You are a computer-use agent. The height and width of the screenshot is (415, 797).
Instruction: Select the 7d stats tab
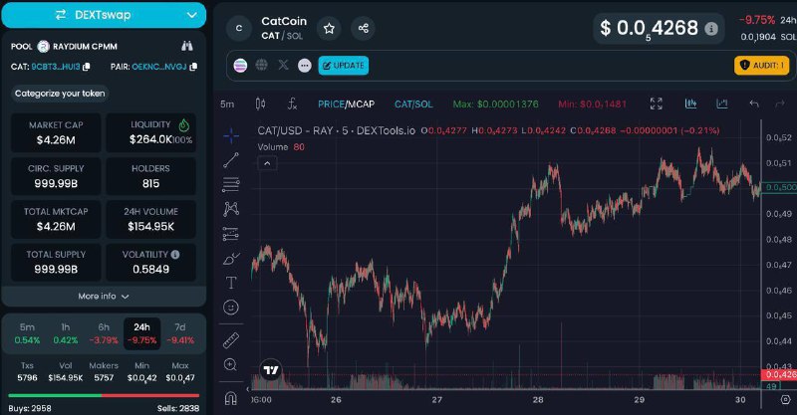pyautogui.click(x=180, y=333)
